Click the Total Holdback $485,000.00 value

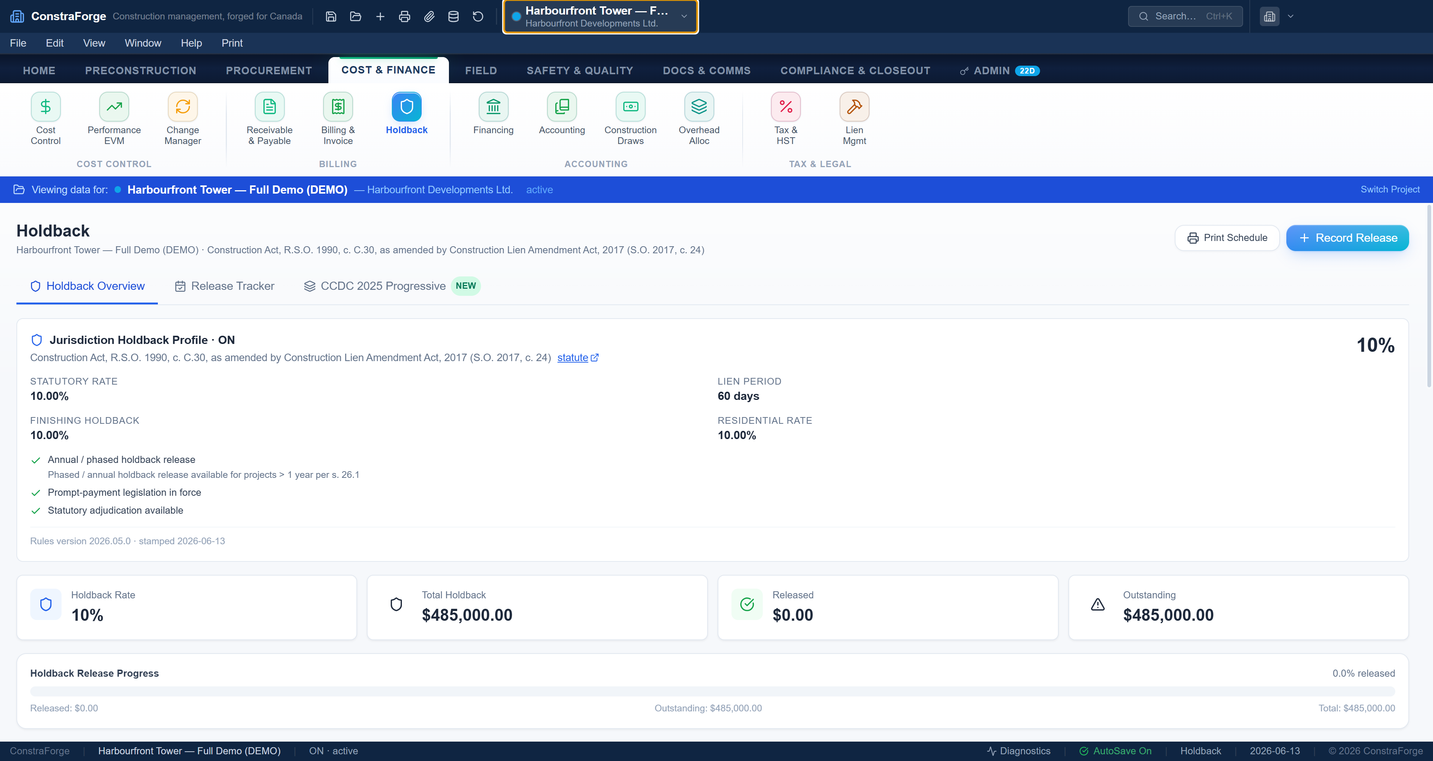coord(467,615)
